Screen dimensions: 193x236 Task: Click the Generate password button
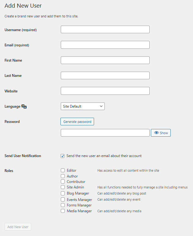point(77,122)
